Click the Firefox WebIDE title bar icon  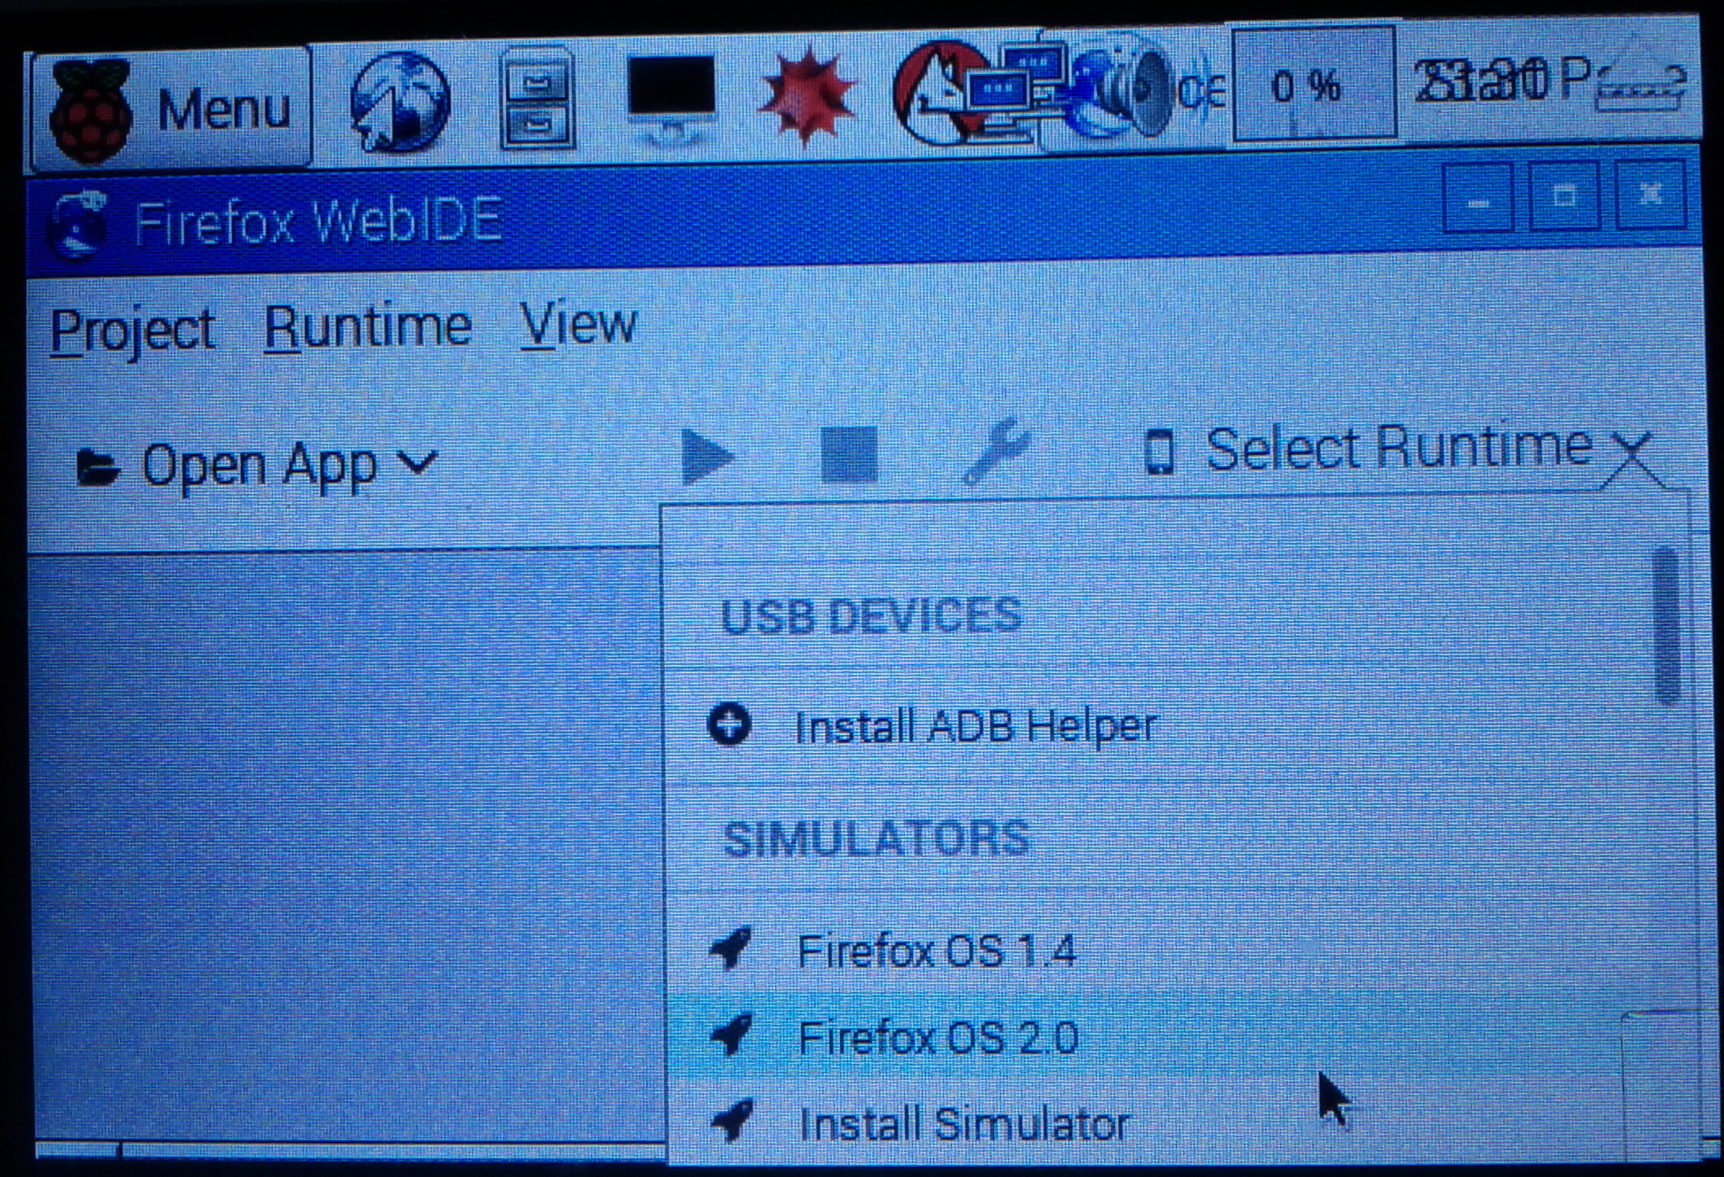pos(78,223)
